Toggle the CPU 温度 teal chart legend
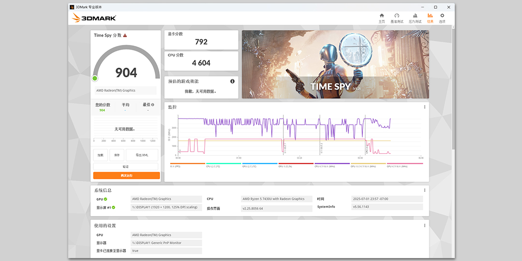The height and width of the screenshot is (261, 522). (x=223, y=165)
